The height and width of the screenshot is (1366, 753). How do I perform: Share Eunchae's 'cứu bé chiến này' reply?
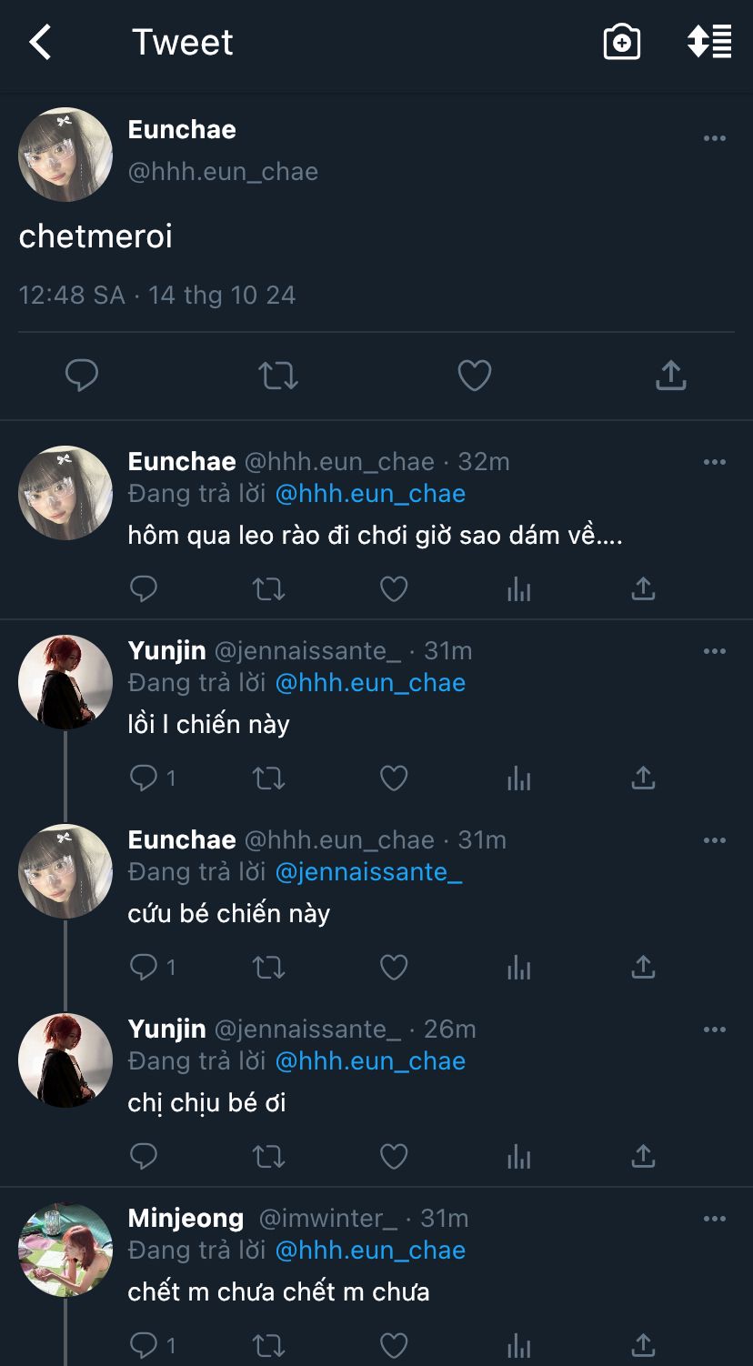tap(643, 968)
